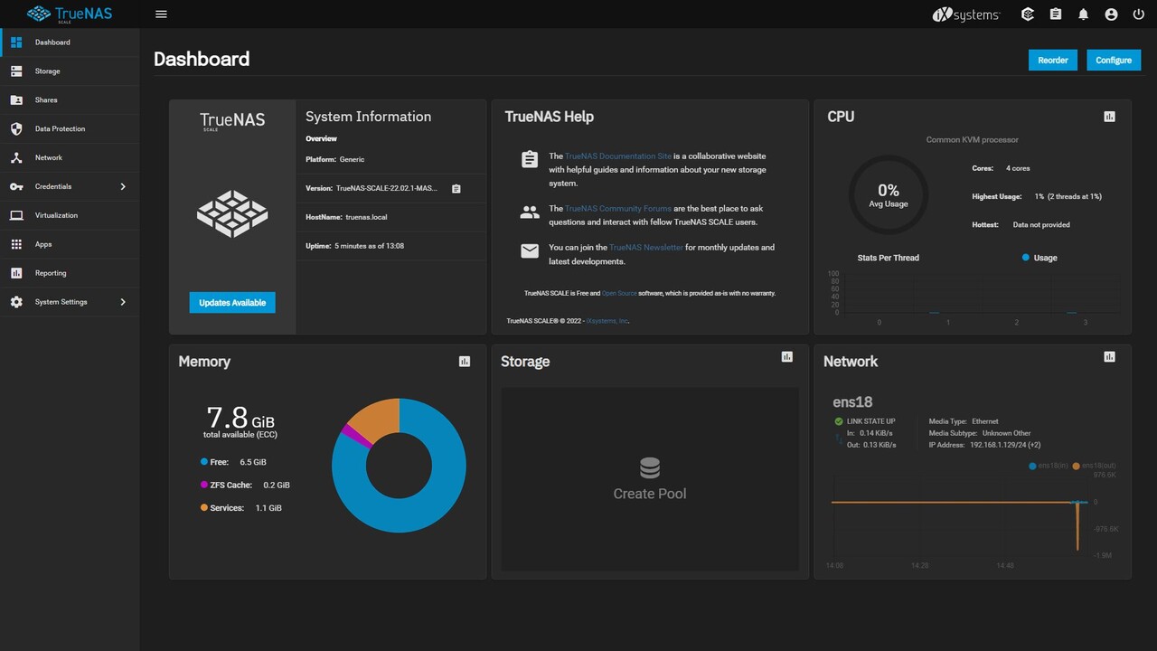Click the purple ZFS Cache legend dot
1157x651 pixels.
coord(204,485)
